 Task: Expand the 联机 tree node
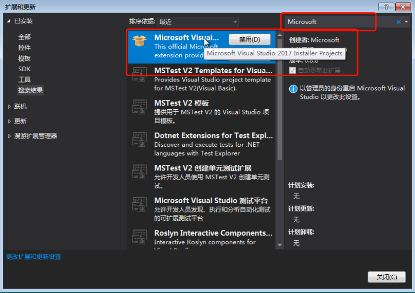click(9, 107)
